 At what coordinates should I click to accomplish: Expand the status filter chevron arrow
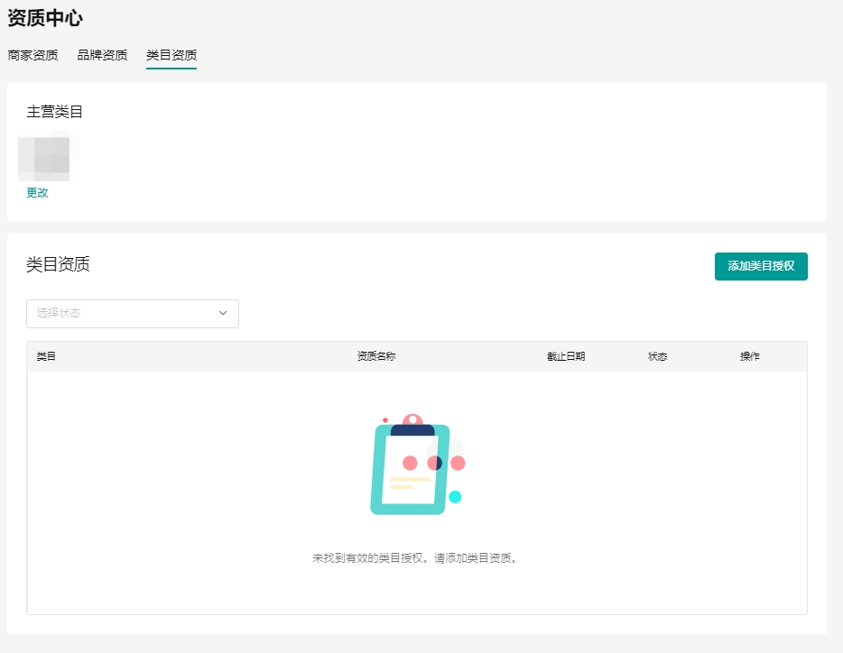(223, 314)
